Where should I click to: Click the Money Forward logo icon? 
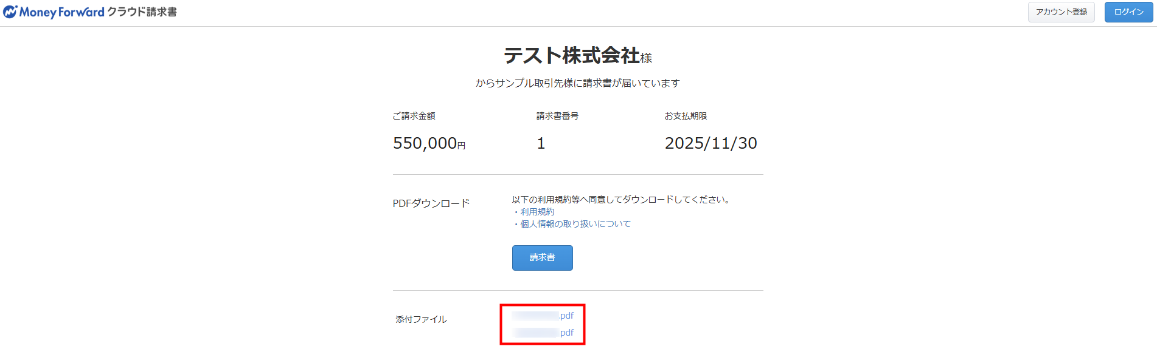pos(10,12)
